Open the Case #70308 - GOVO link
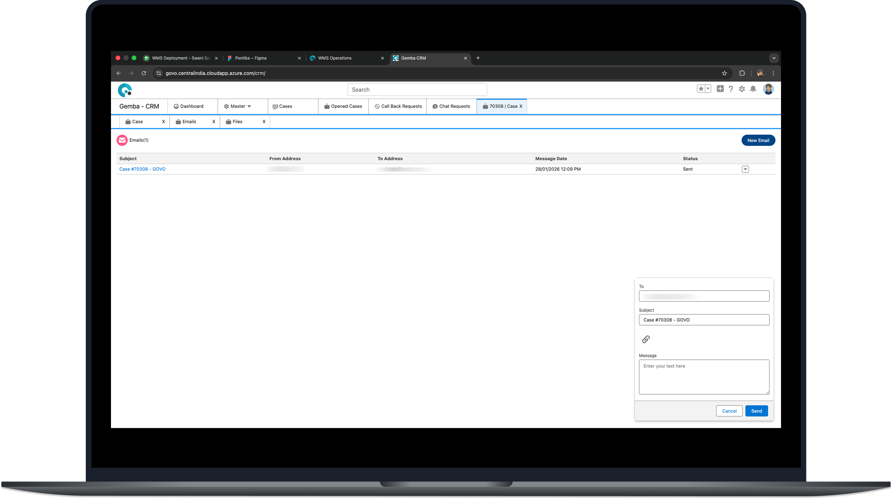 tap(142, 169)
